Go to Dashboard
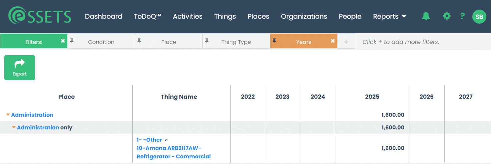 [104, 16]
